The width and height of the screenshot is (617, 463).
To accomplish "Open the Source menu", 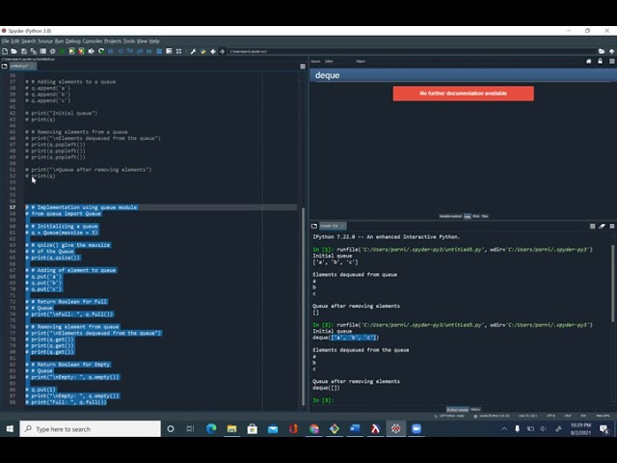I will click(45, 41).
